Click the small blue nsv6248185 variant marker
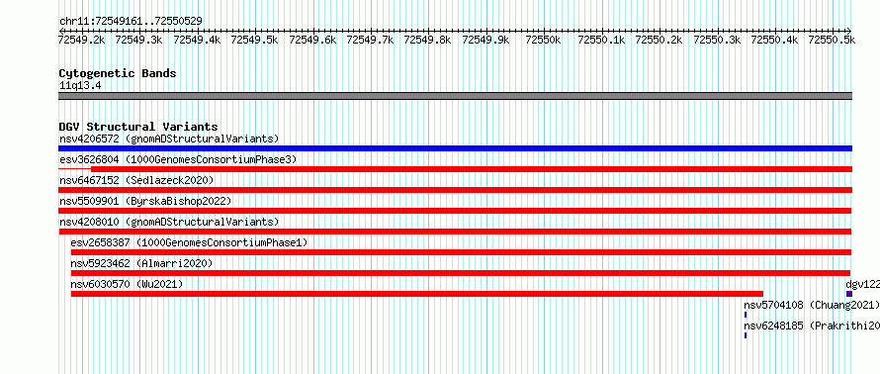The height and width of the screenshot is (374, 880). [x=746, y=335]
